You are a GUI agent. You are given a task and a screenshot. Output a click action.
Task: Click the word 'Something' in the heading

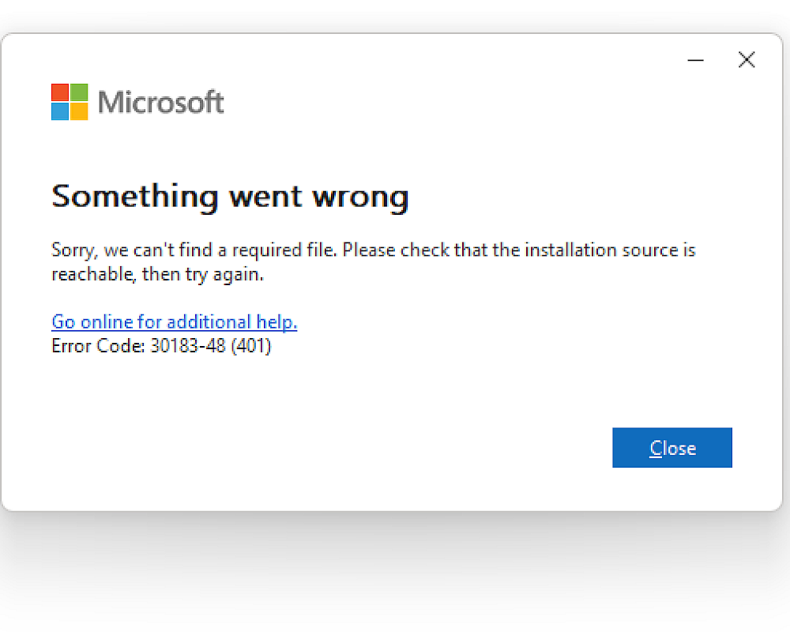click(x=134, y=196)
